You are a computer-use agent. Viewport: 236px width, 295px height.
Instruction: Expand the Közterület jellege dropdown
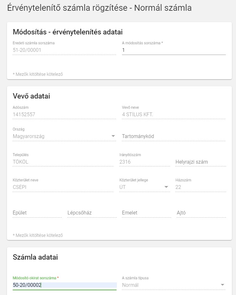pyautogui.click(x=166, y=187)
